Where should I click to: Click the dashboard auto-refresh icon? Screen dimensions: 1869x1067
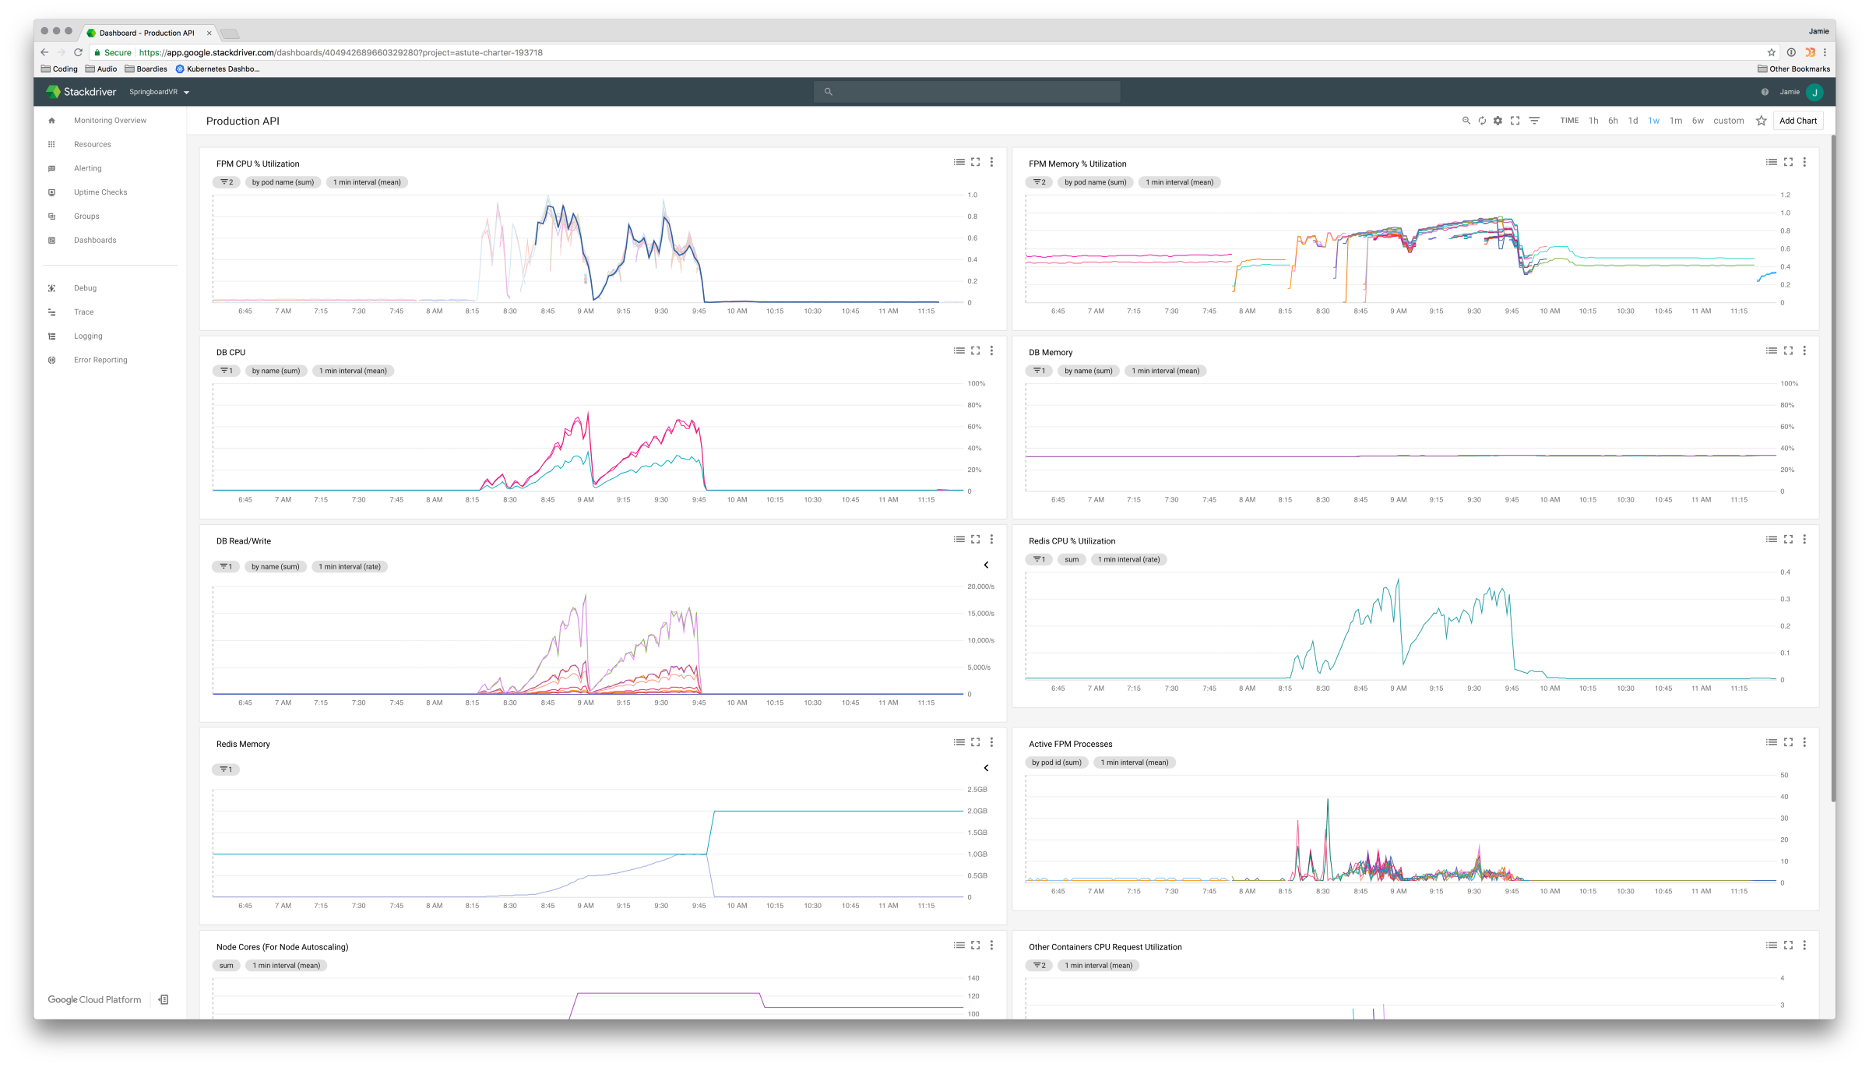[x=1482, y=121]
